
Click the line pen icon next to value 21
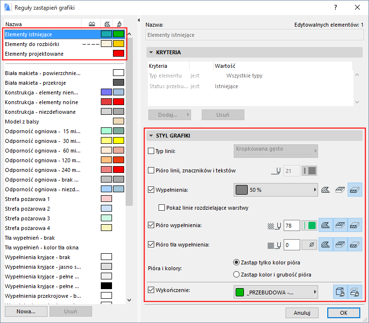pyautogui.click(x=276, y=171)
